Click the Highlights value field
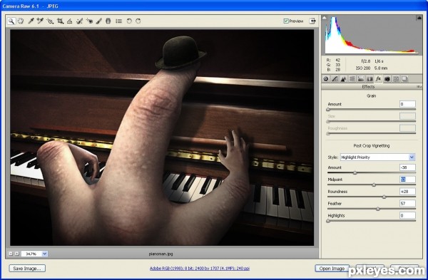Viewport: 428px width, 280px height. coord(407,215)
